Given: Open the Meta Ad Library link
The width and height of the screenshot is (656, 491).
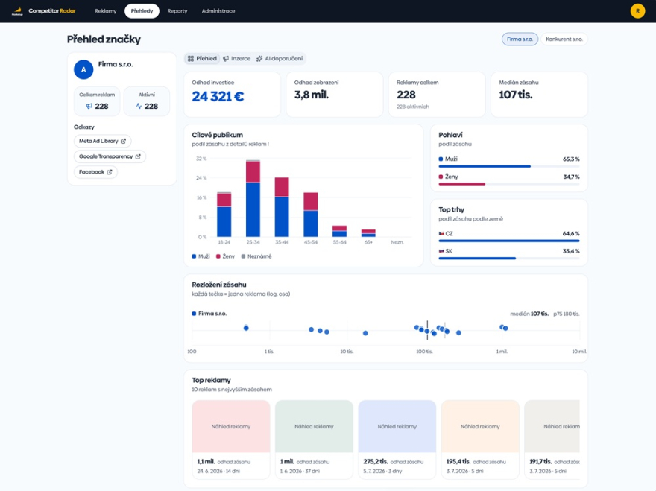Looking at the screenshot, I should 103,142.
